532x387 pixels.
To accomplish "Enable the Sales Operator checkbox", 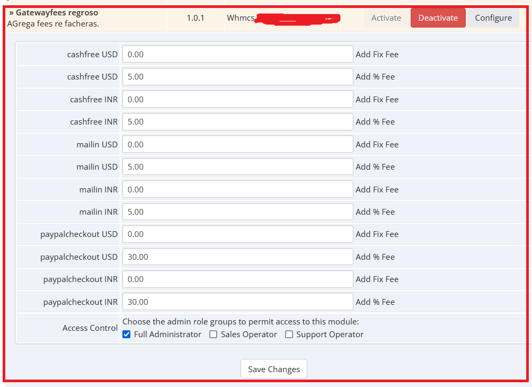I will (x=214, y=335).
